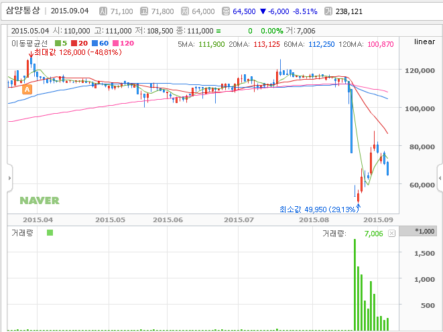Click the closing price icon in header
443x332 pixels.
click(226, 11)
